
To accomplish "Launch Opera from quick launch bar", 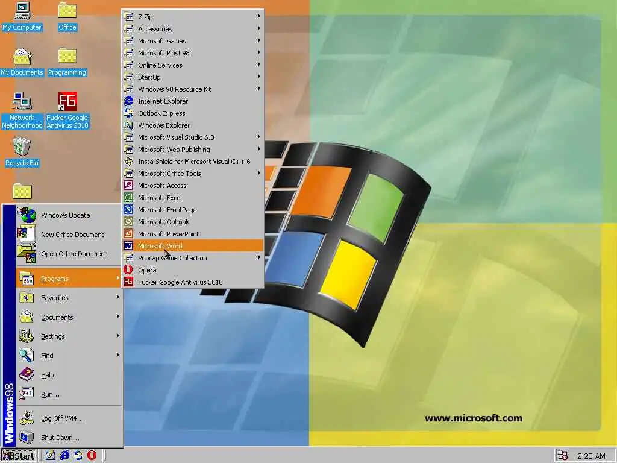I will click(92, 456).
